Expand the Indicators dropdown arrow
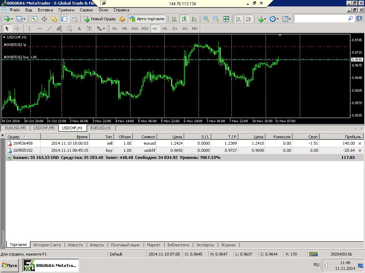This screenshot has width=365, height=273. pyautogui.click(x=265, y=19)
